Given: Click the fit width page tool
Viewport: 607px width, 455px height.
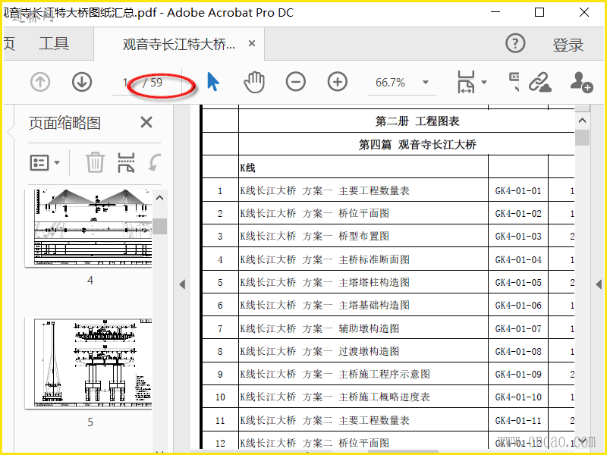Looking at the screenshot, I should pos(466,82).
